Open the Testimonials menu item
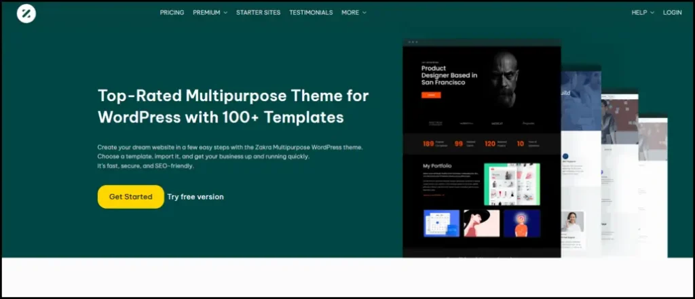The width and height of the screenshot is (695, 299). pyautogui.click(x=311, y=12)
